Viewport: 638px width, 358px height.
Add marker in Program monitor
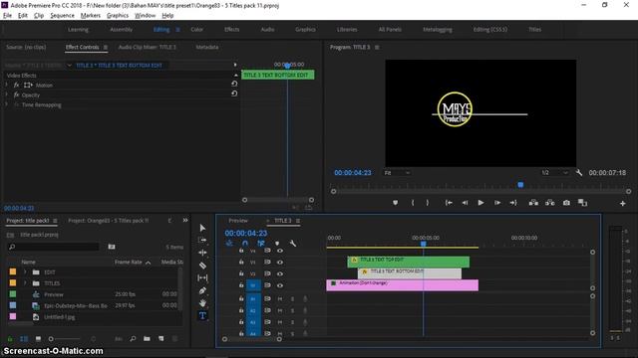click(x=395, y=203)
